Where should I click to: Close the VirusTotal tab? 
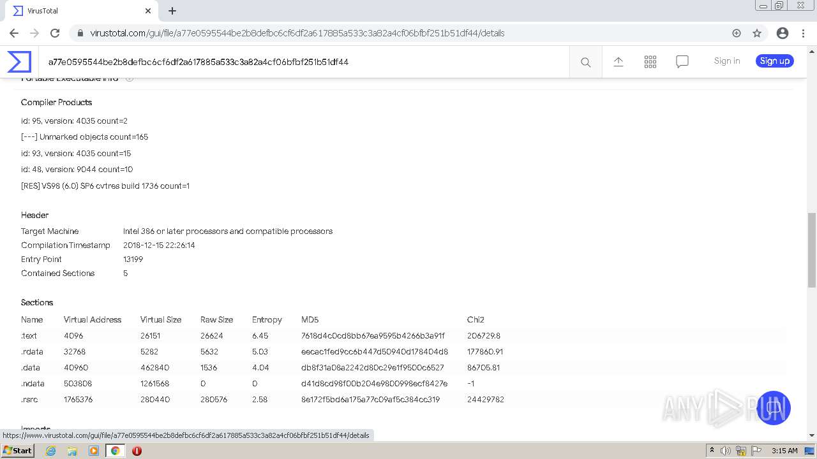click(x=148, y=11)
